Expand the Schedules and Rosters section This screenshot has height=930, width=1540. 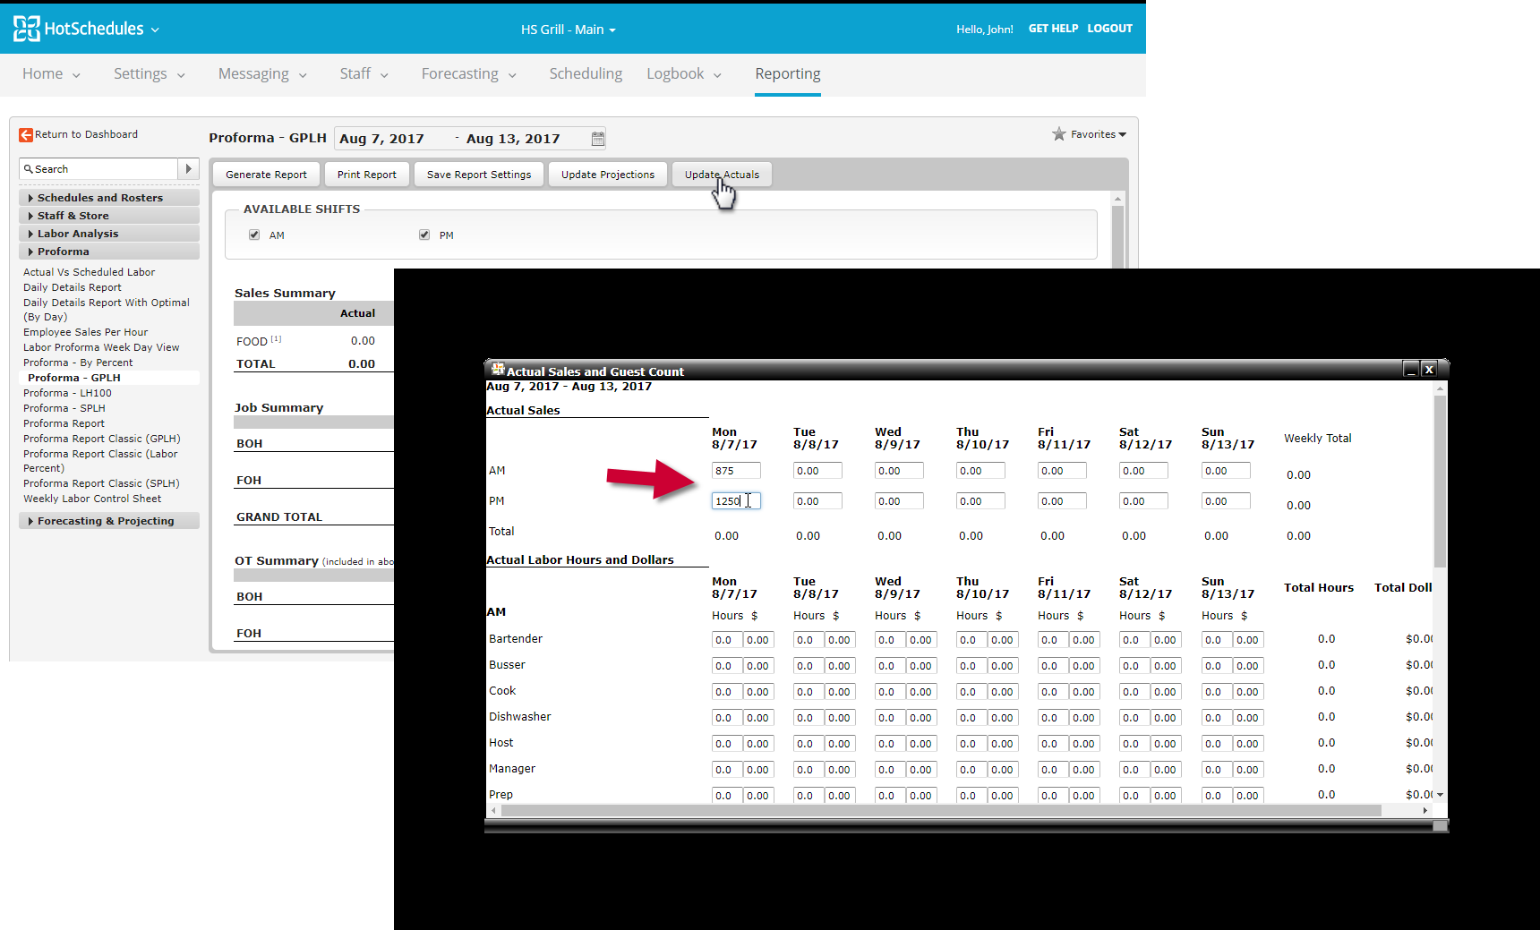109,198
